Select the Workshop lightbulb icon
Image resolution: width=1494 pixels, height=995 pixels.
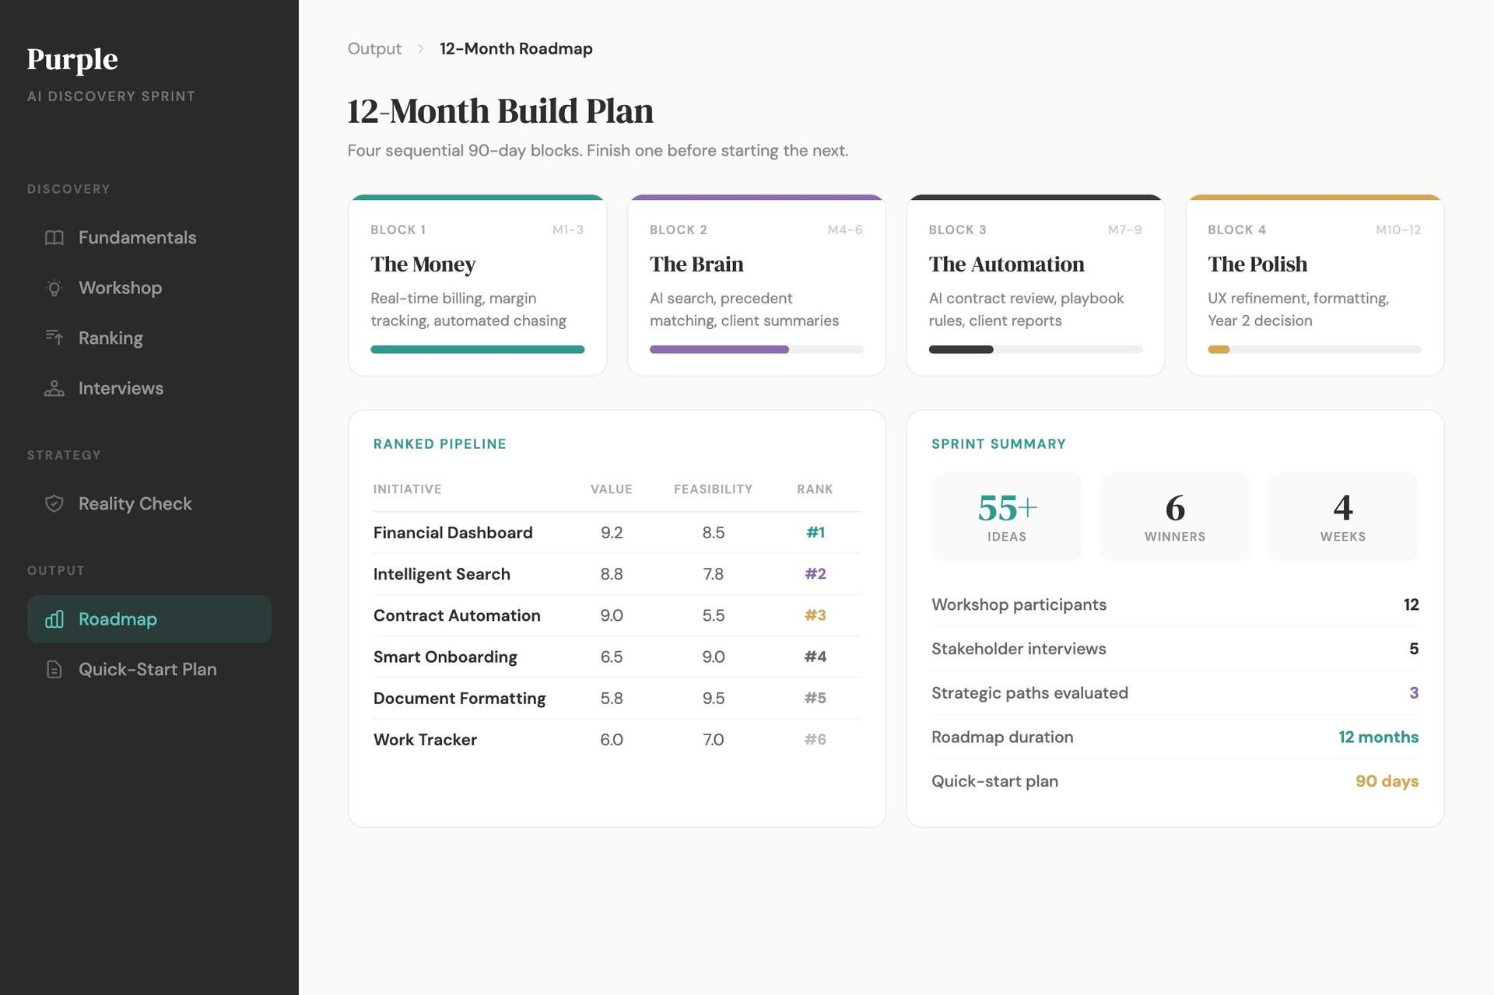pos(54,288)
